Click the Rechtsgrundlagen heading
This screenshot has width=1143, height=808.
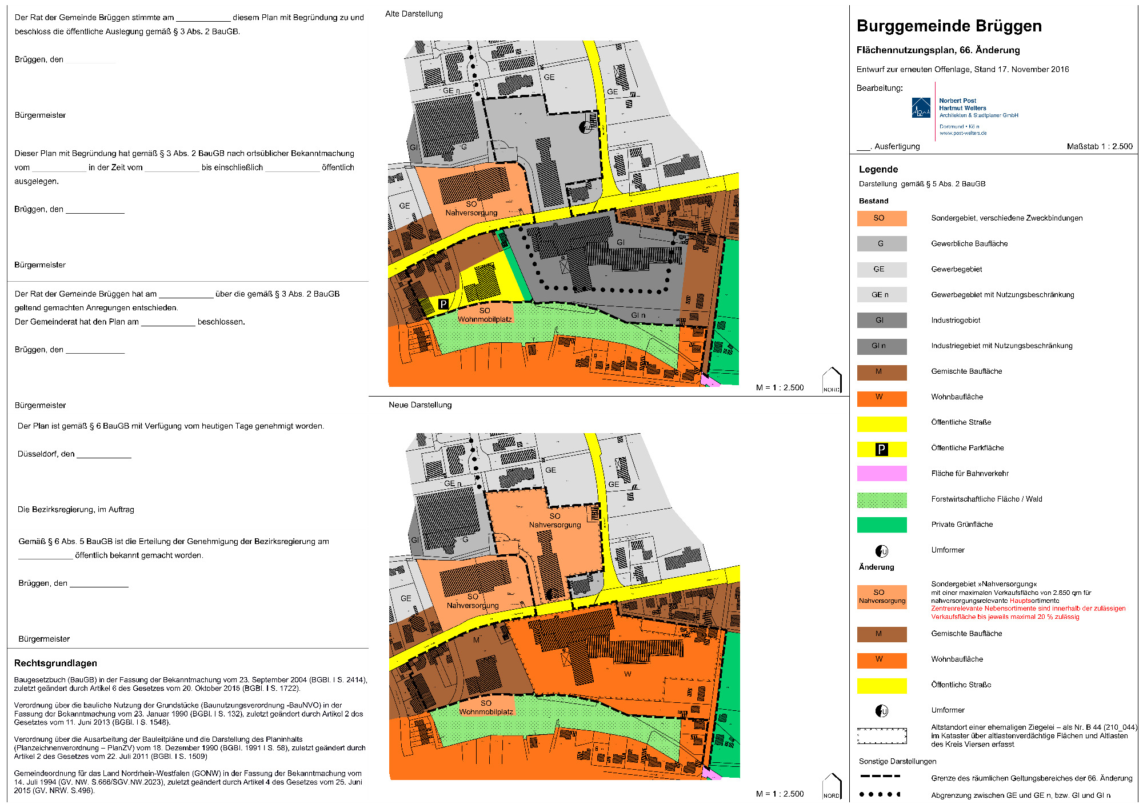point(55,663)
